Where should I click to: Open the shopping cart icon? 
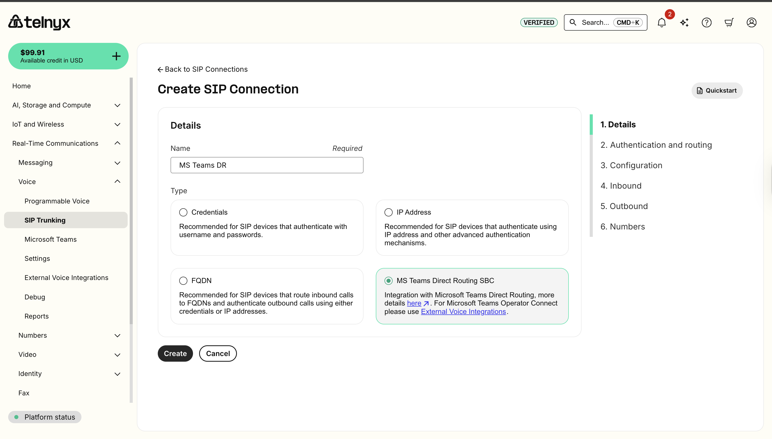pos(729,23)
